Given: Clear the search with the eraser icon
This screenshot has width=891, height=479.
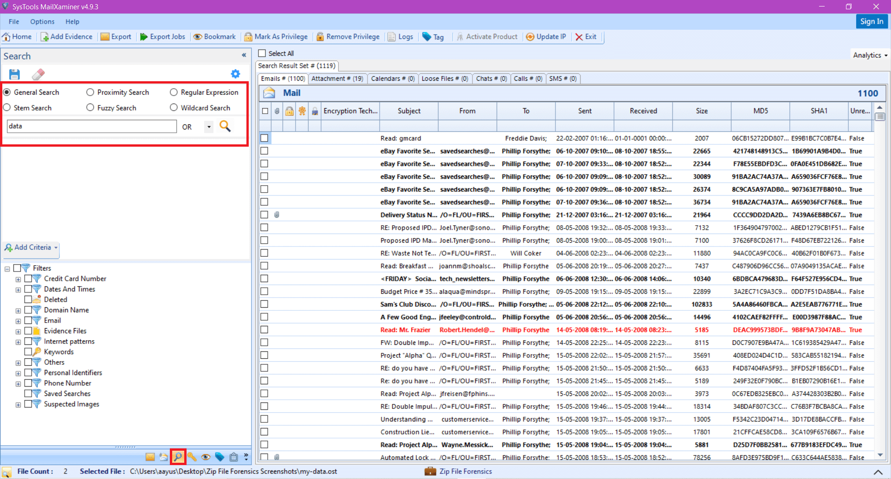Looking at the screenshot, I should coord(38,74).
